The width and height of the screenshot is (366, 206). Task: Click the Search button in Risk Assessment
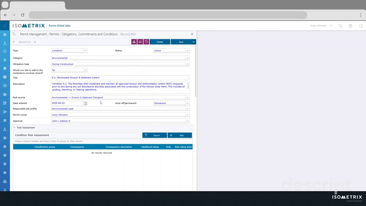click(155, 135)
